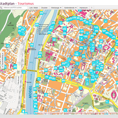This screenshot has width=118, height=118.
Task: Select upper fountain marker near Karl-Marx-Haus
Action: 69,59
